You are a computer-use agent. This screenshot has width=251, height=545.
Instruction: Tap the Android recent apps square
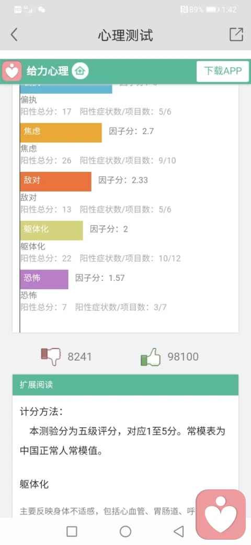72,531
